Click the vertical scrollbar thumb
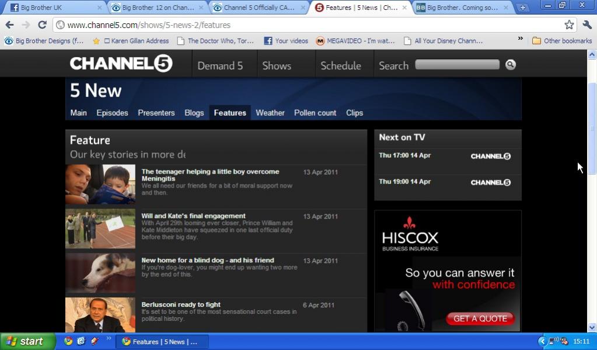The height and width of the screenshot is (350, 597). (592, 129)
